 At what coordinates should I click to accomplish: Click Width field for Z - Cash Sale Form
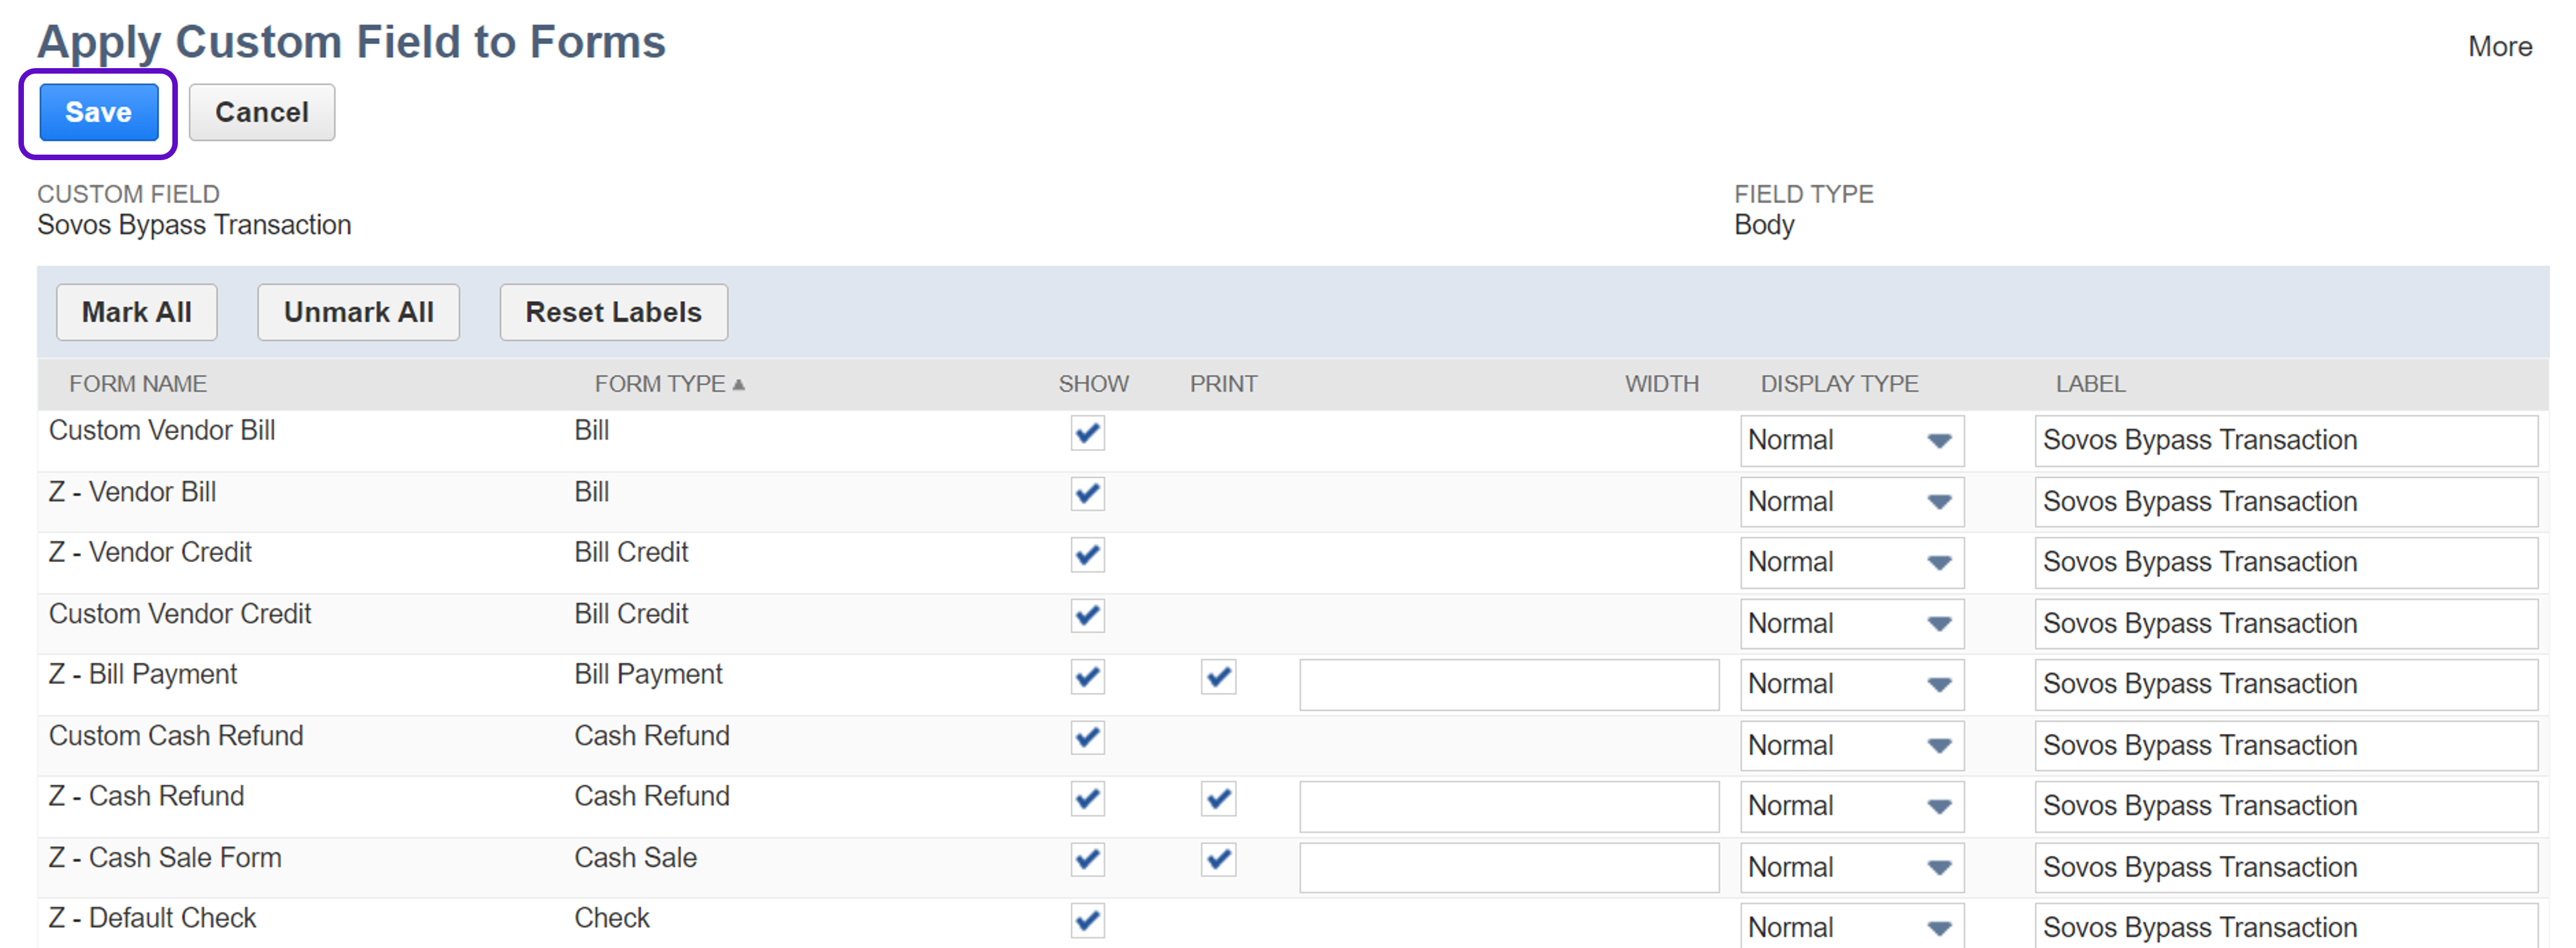[1508, 867]
